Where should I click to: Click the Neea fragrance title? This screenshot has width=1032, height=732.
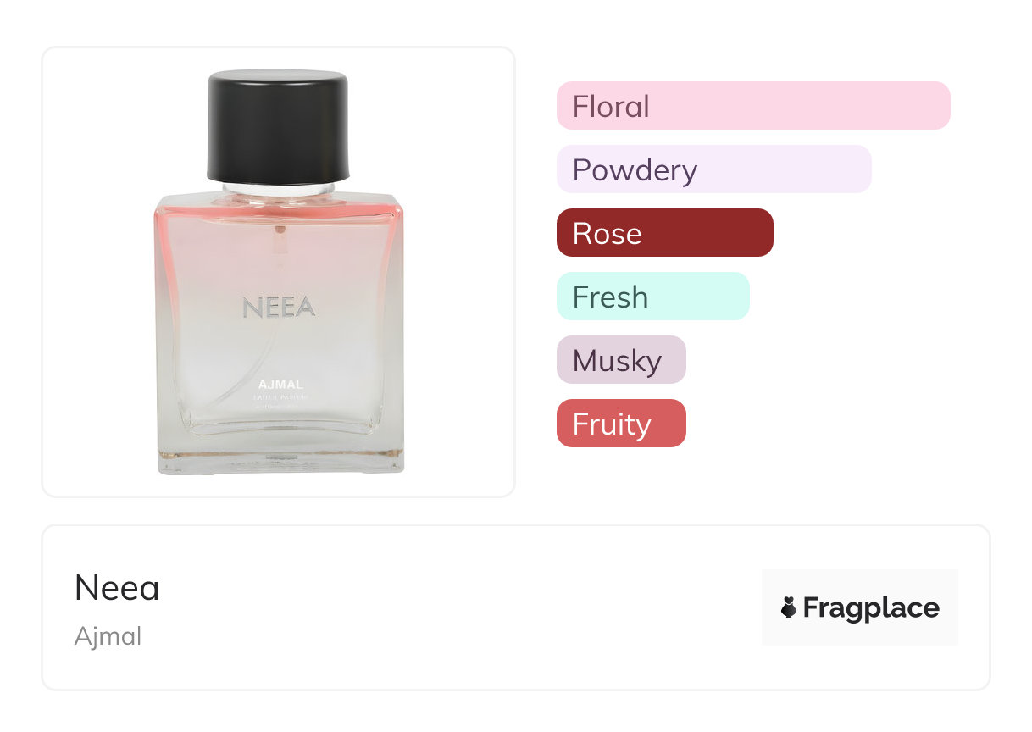tap(117, 588)
